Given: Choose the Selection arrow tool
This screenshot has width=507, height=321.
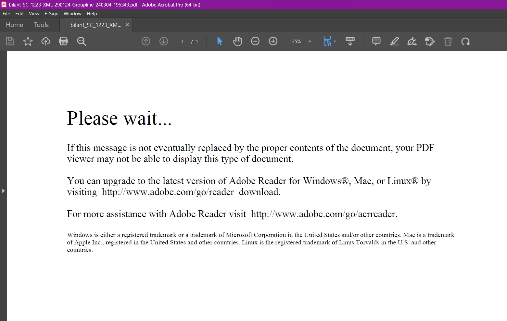Looking at the screenshot, I should pos(220,41).
